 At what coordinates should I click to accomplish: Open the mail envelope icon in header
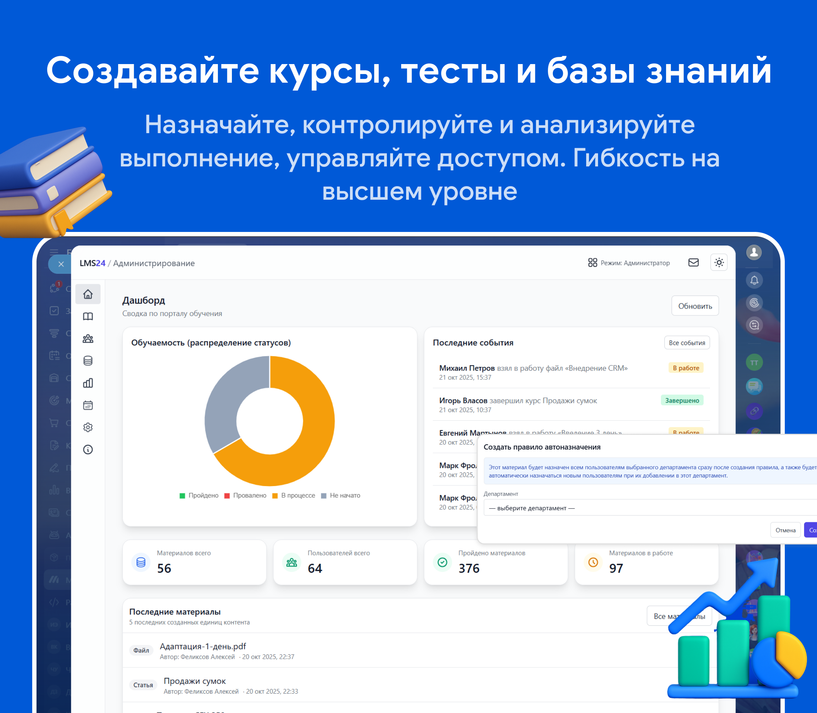[x=693, y=263]
